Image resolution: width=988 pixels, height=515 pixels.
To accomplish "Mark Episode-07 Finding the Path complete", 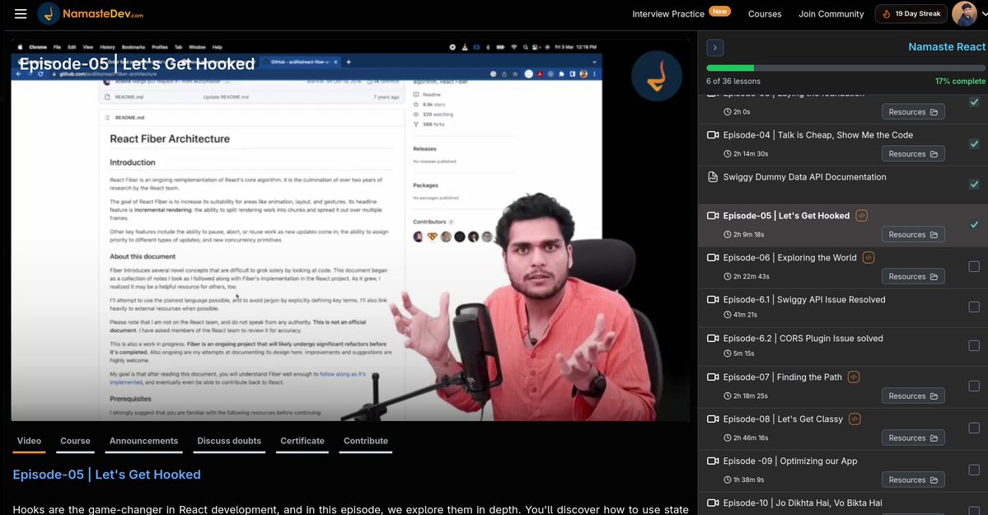I will 974,386.
